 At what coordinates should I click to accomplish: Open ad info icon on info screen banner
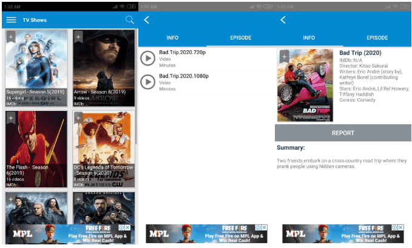click(394, 227)
